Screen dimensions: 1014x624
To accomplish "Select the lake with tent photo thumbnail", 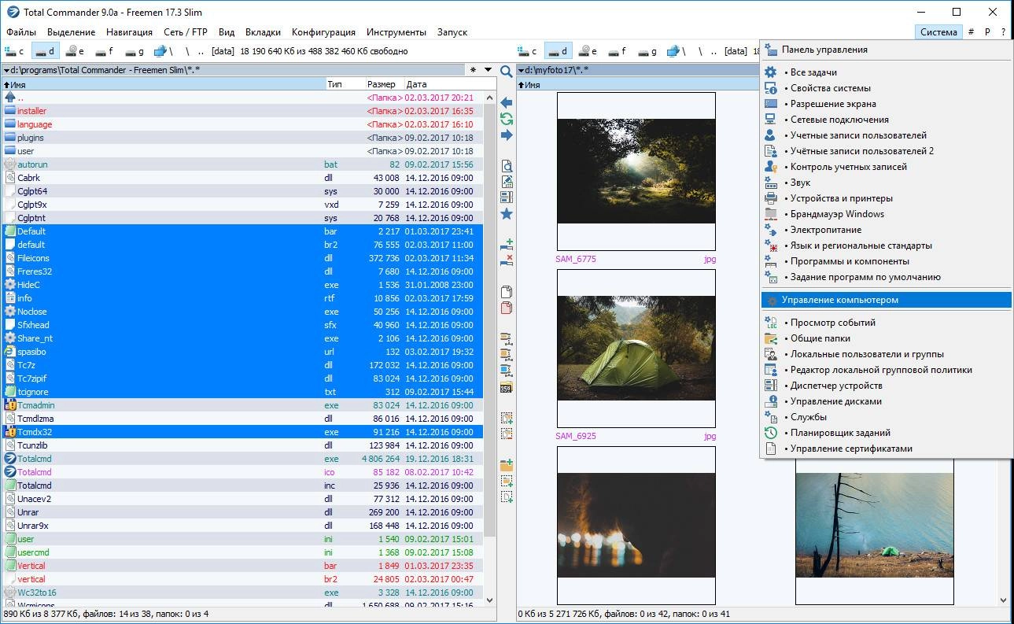I will 874,526.
